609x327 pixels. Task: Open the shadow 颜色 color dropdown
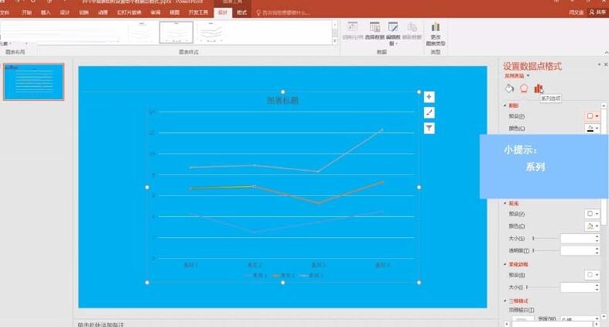[x=592, y=129]
